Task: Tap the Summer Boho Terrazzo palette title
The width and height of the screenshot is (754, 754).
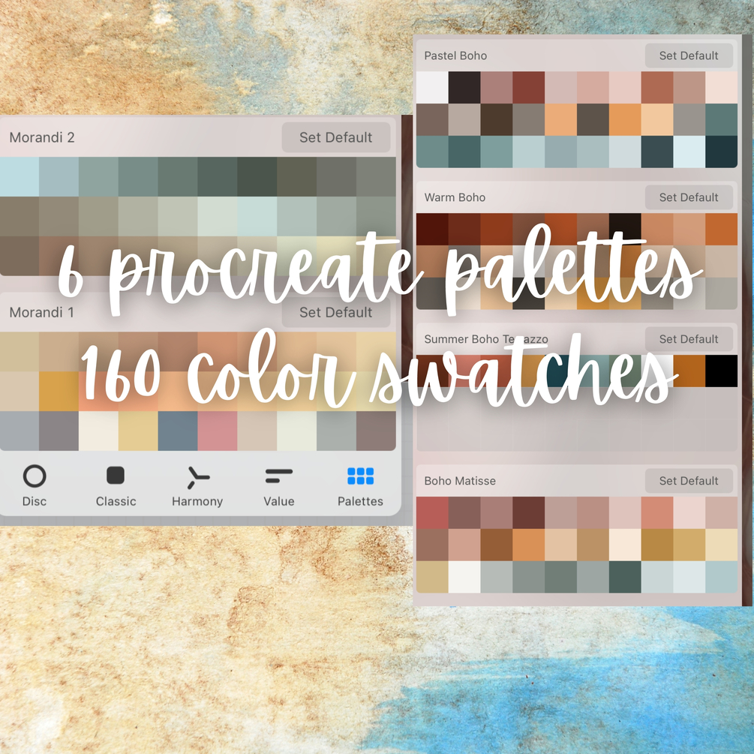Action: point(485,339)
